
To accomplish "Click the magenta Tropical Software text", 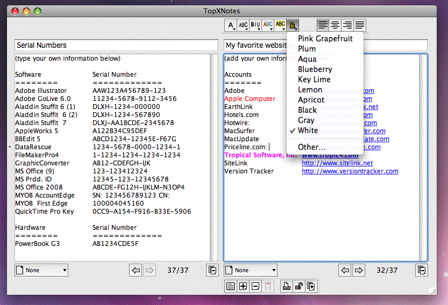I will pyautogui.click(x=255, y=155).
